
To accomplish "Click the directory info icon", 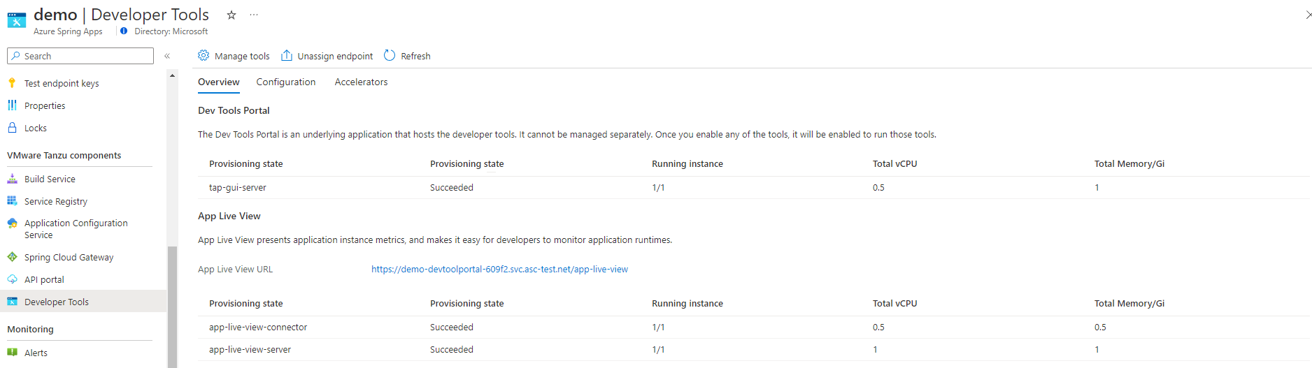I will (124, 31).
